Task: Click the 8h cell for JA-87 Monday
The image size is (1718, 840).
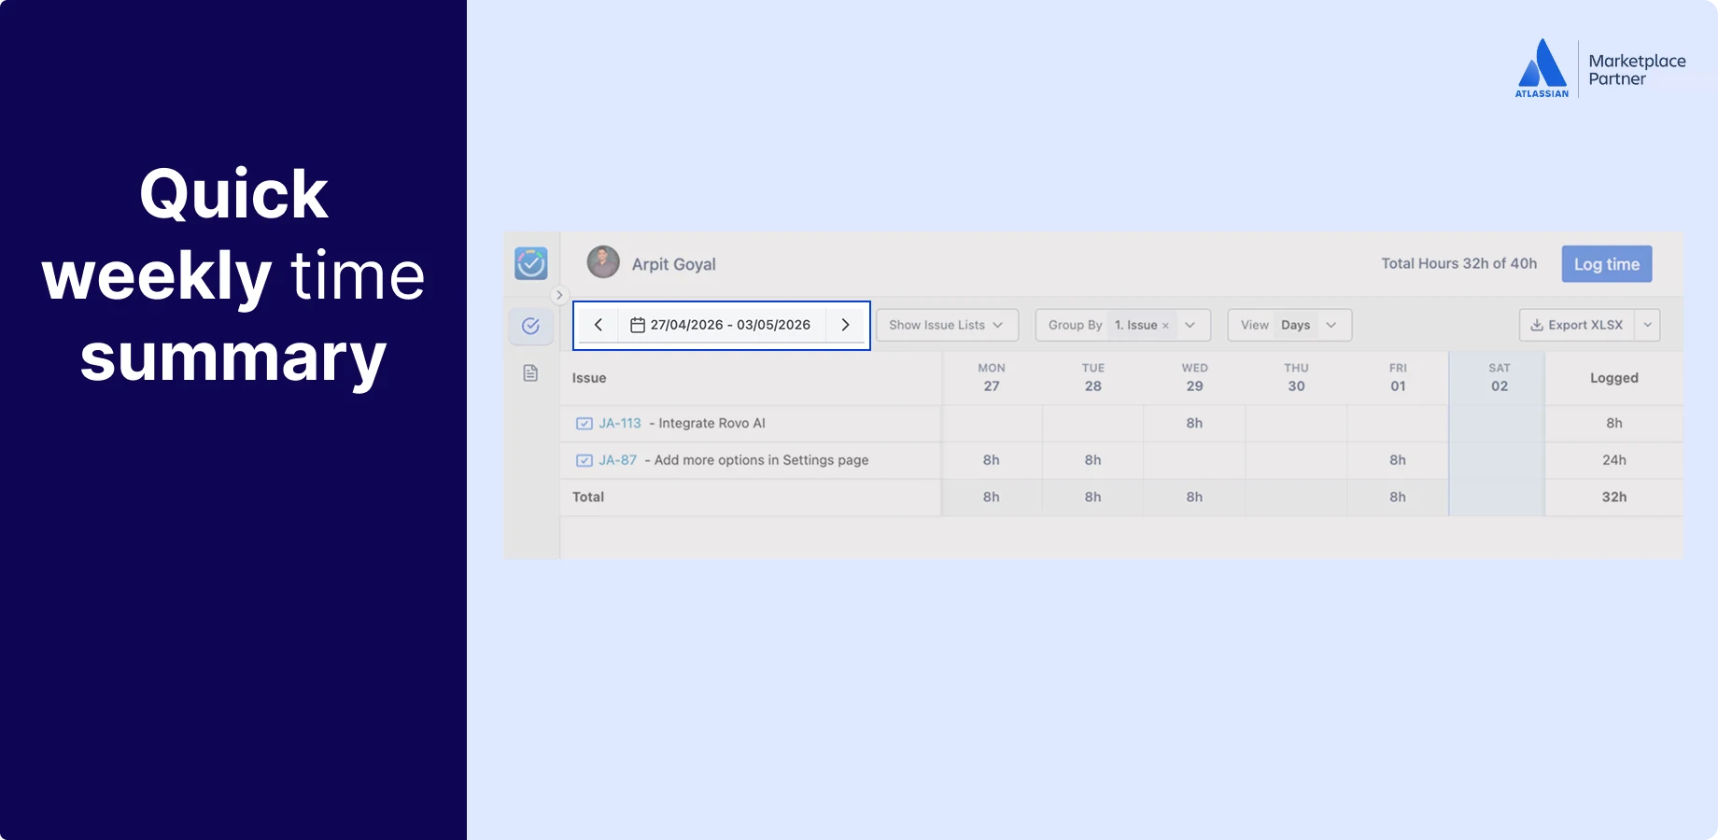Action: [x=992, y=460]
